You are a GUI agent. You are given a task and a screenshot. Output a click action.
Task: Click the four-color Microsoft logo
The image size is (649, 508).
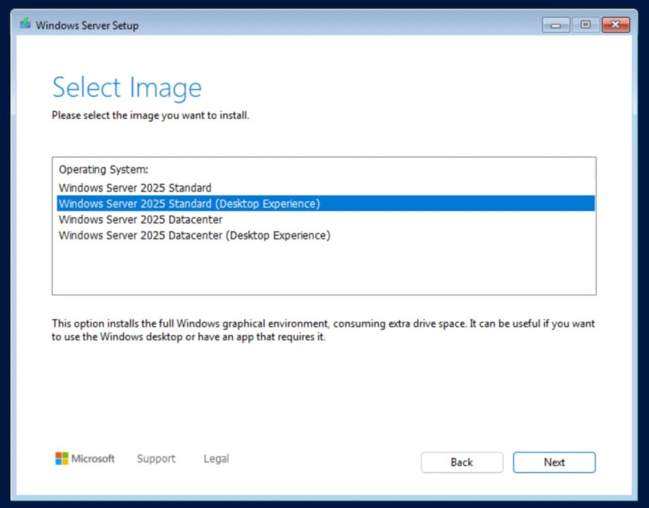click(x=61, y=459)
